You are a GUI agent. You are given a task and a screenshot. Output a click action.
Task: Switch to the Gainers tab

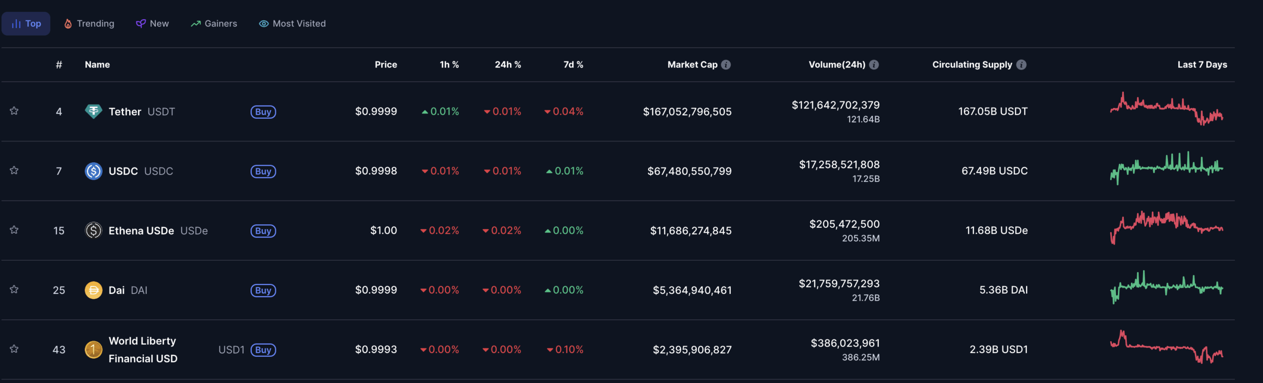[x=214, y=23]
